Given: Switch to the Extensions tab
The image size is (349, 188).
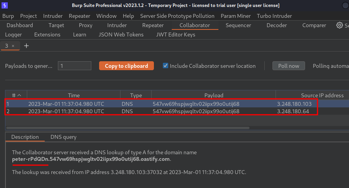Looking at the screenshot, I should pyautogui.click(x=47, y=34).
